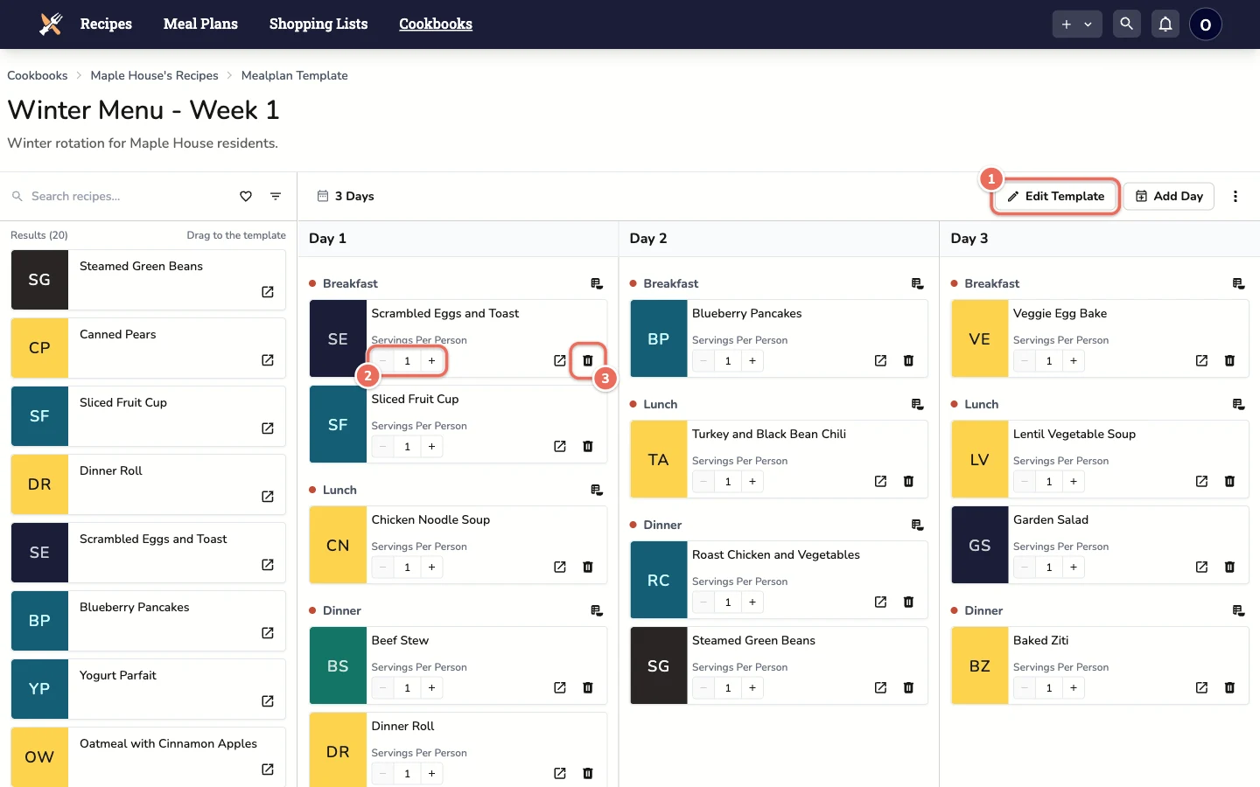Delete Sliced Fruit Cup from Day 1
Screen dimensions: 1260x787
(x=588, y=447)
